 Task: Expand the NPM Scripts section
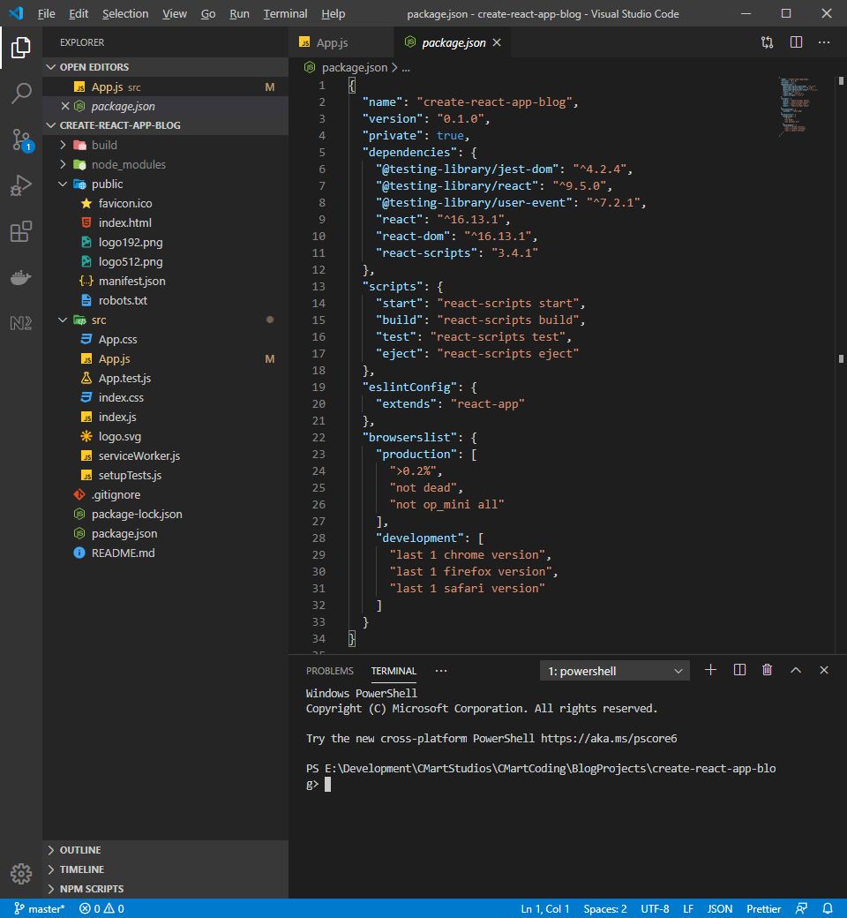165,888
